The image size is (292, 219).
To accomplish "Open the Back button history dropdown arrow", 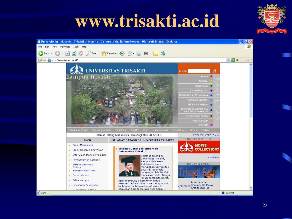I will [x=52, y=53].
